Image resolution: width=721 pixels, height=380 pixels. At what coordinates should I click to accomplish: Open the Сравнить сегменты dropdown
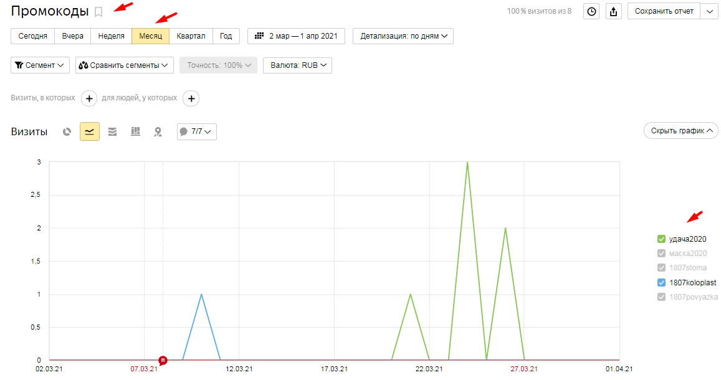point(125,65)
